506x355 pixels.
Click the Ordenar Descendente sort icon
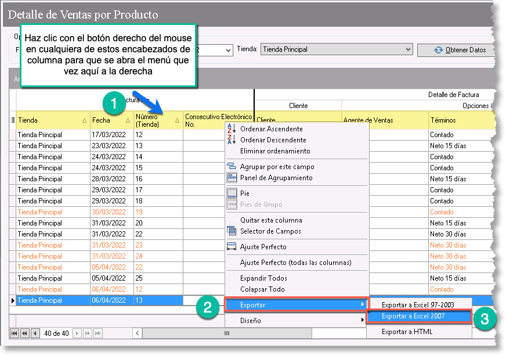232,139
